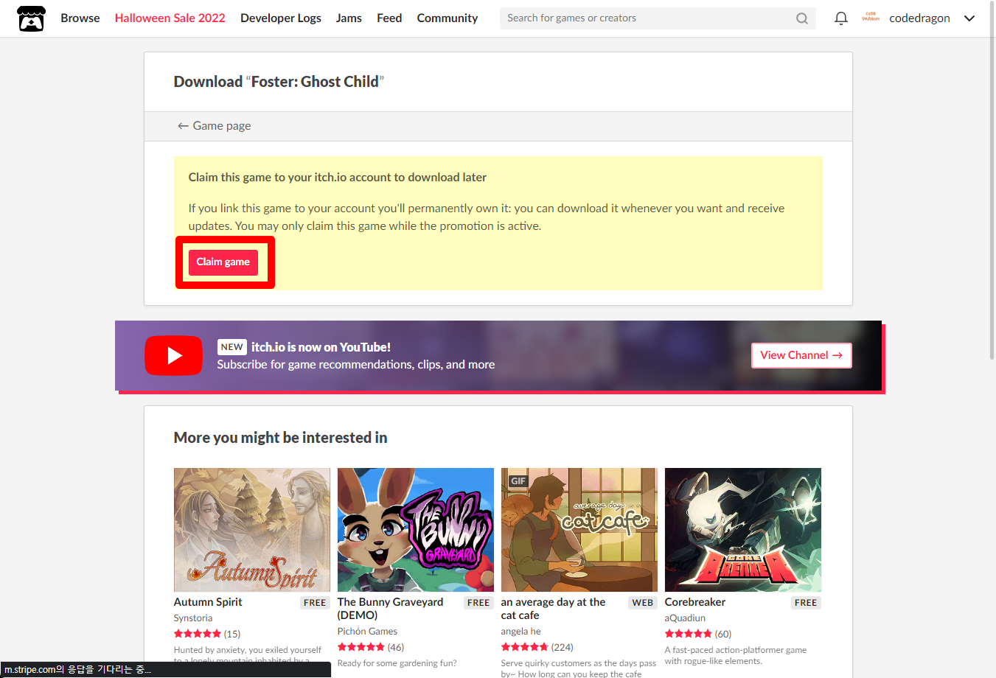Image resolution: width=996 pixels, height=678 pixels.
Task: Return to Game page link
Action: [x=214, y=126]
